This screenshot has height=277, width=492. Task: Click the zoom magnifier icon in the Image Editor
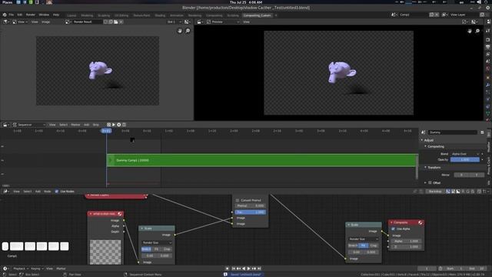188,31
